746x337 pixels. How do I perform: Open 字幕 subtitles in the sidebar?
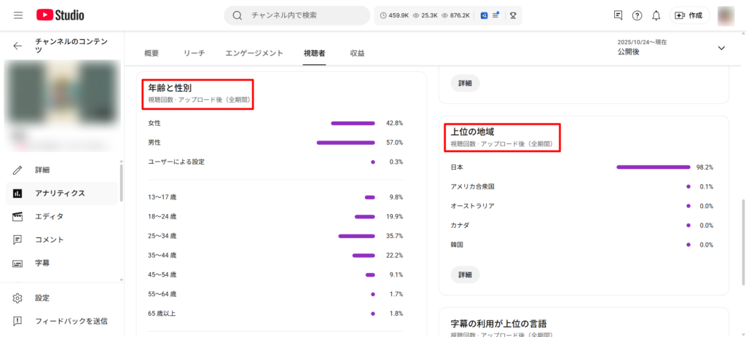point(44,263)
